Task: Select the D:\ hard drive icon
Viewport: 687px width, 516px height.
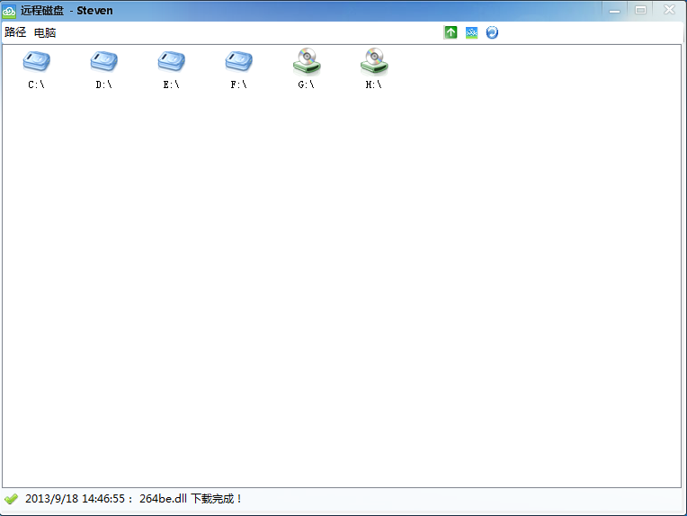Action: tap(103, 61)
